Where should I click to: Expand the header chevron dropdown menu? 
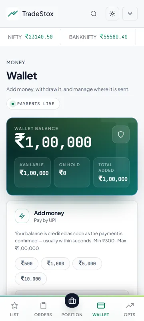130,14
